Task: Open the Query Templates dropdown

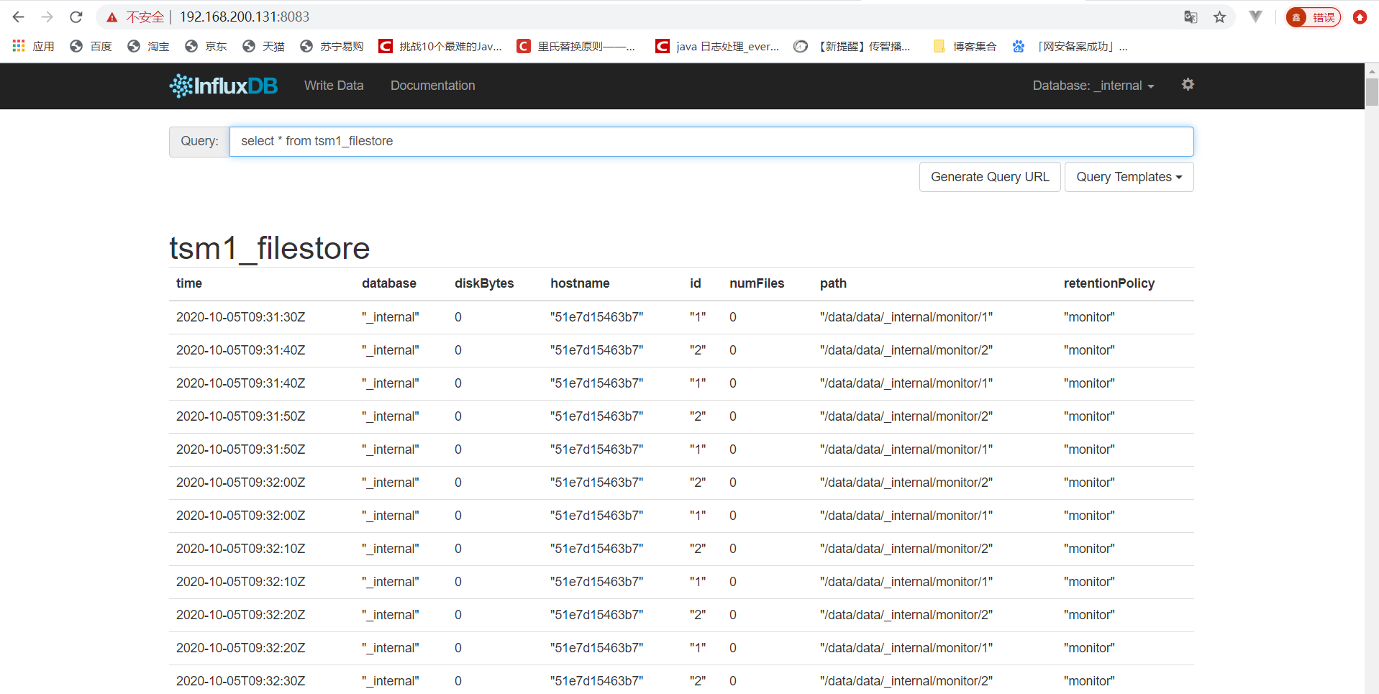Action: 1129,177
